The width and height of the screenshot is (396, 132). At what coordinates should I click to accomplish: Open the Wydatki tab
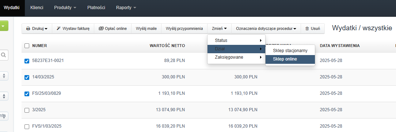pos(12,8)
